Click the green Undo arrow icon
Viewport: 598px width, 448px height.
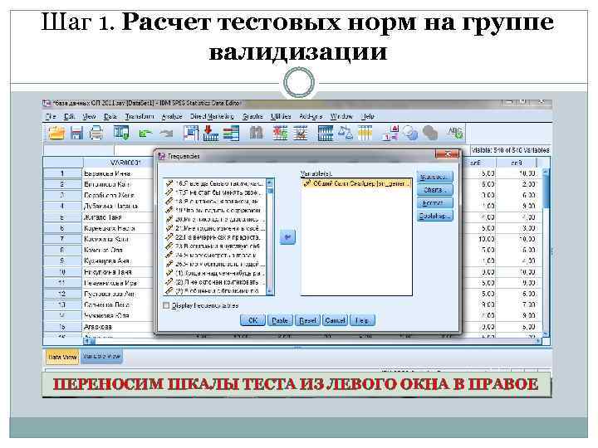[145, 134]
